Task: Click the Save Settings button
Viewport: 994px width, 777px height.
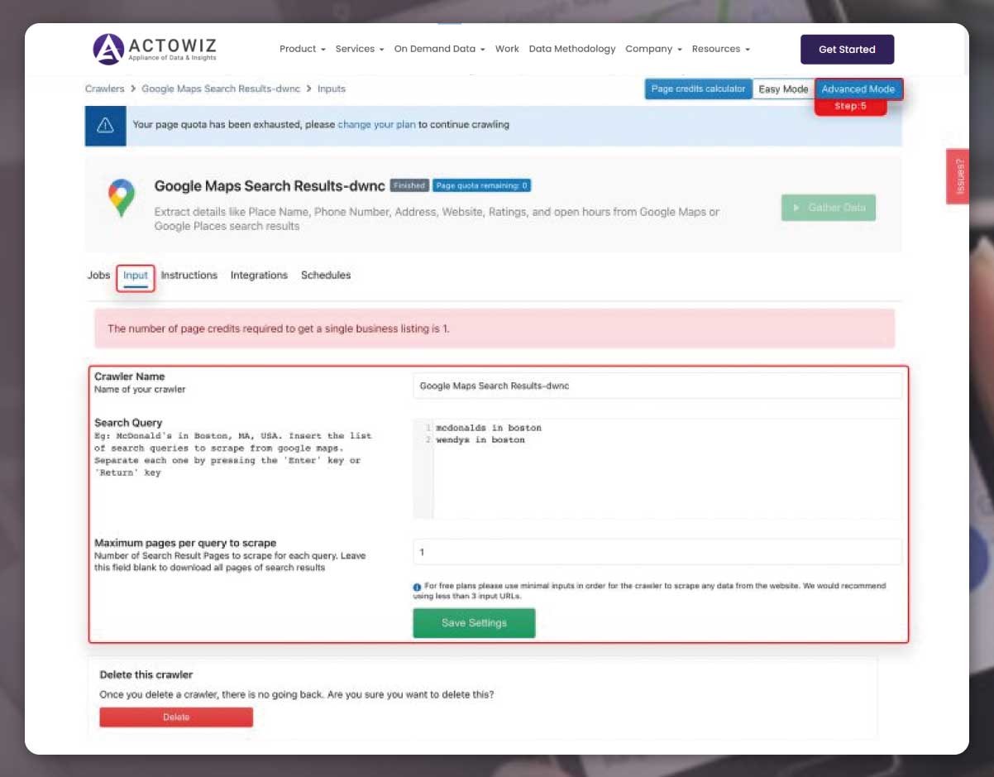Action: 474,623
